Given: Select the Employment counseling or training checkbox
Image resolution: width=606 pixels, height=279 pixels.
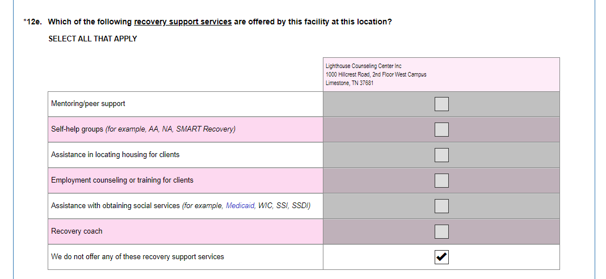Looking at the screenshot, I should 441,180.
